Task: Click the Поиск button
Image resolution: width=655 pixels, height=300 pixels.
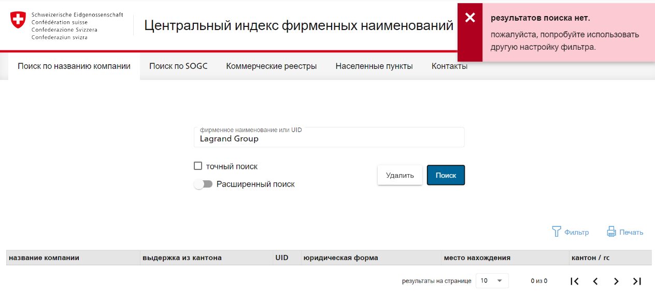Action: [x=446, y=175]
